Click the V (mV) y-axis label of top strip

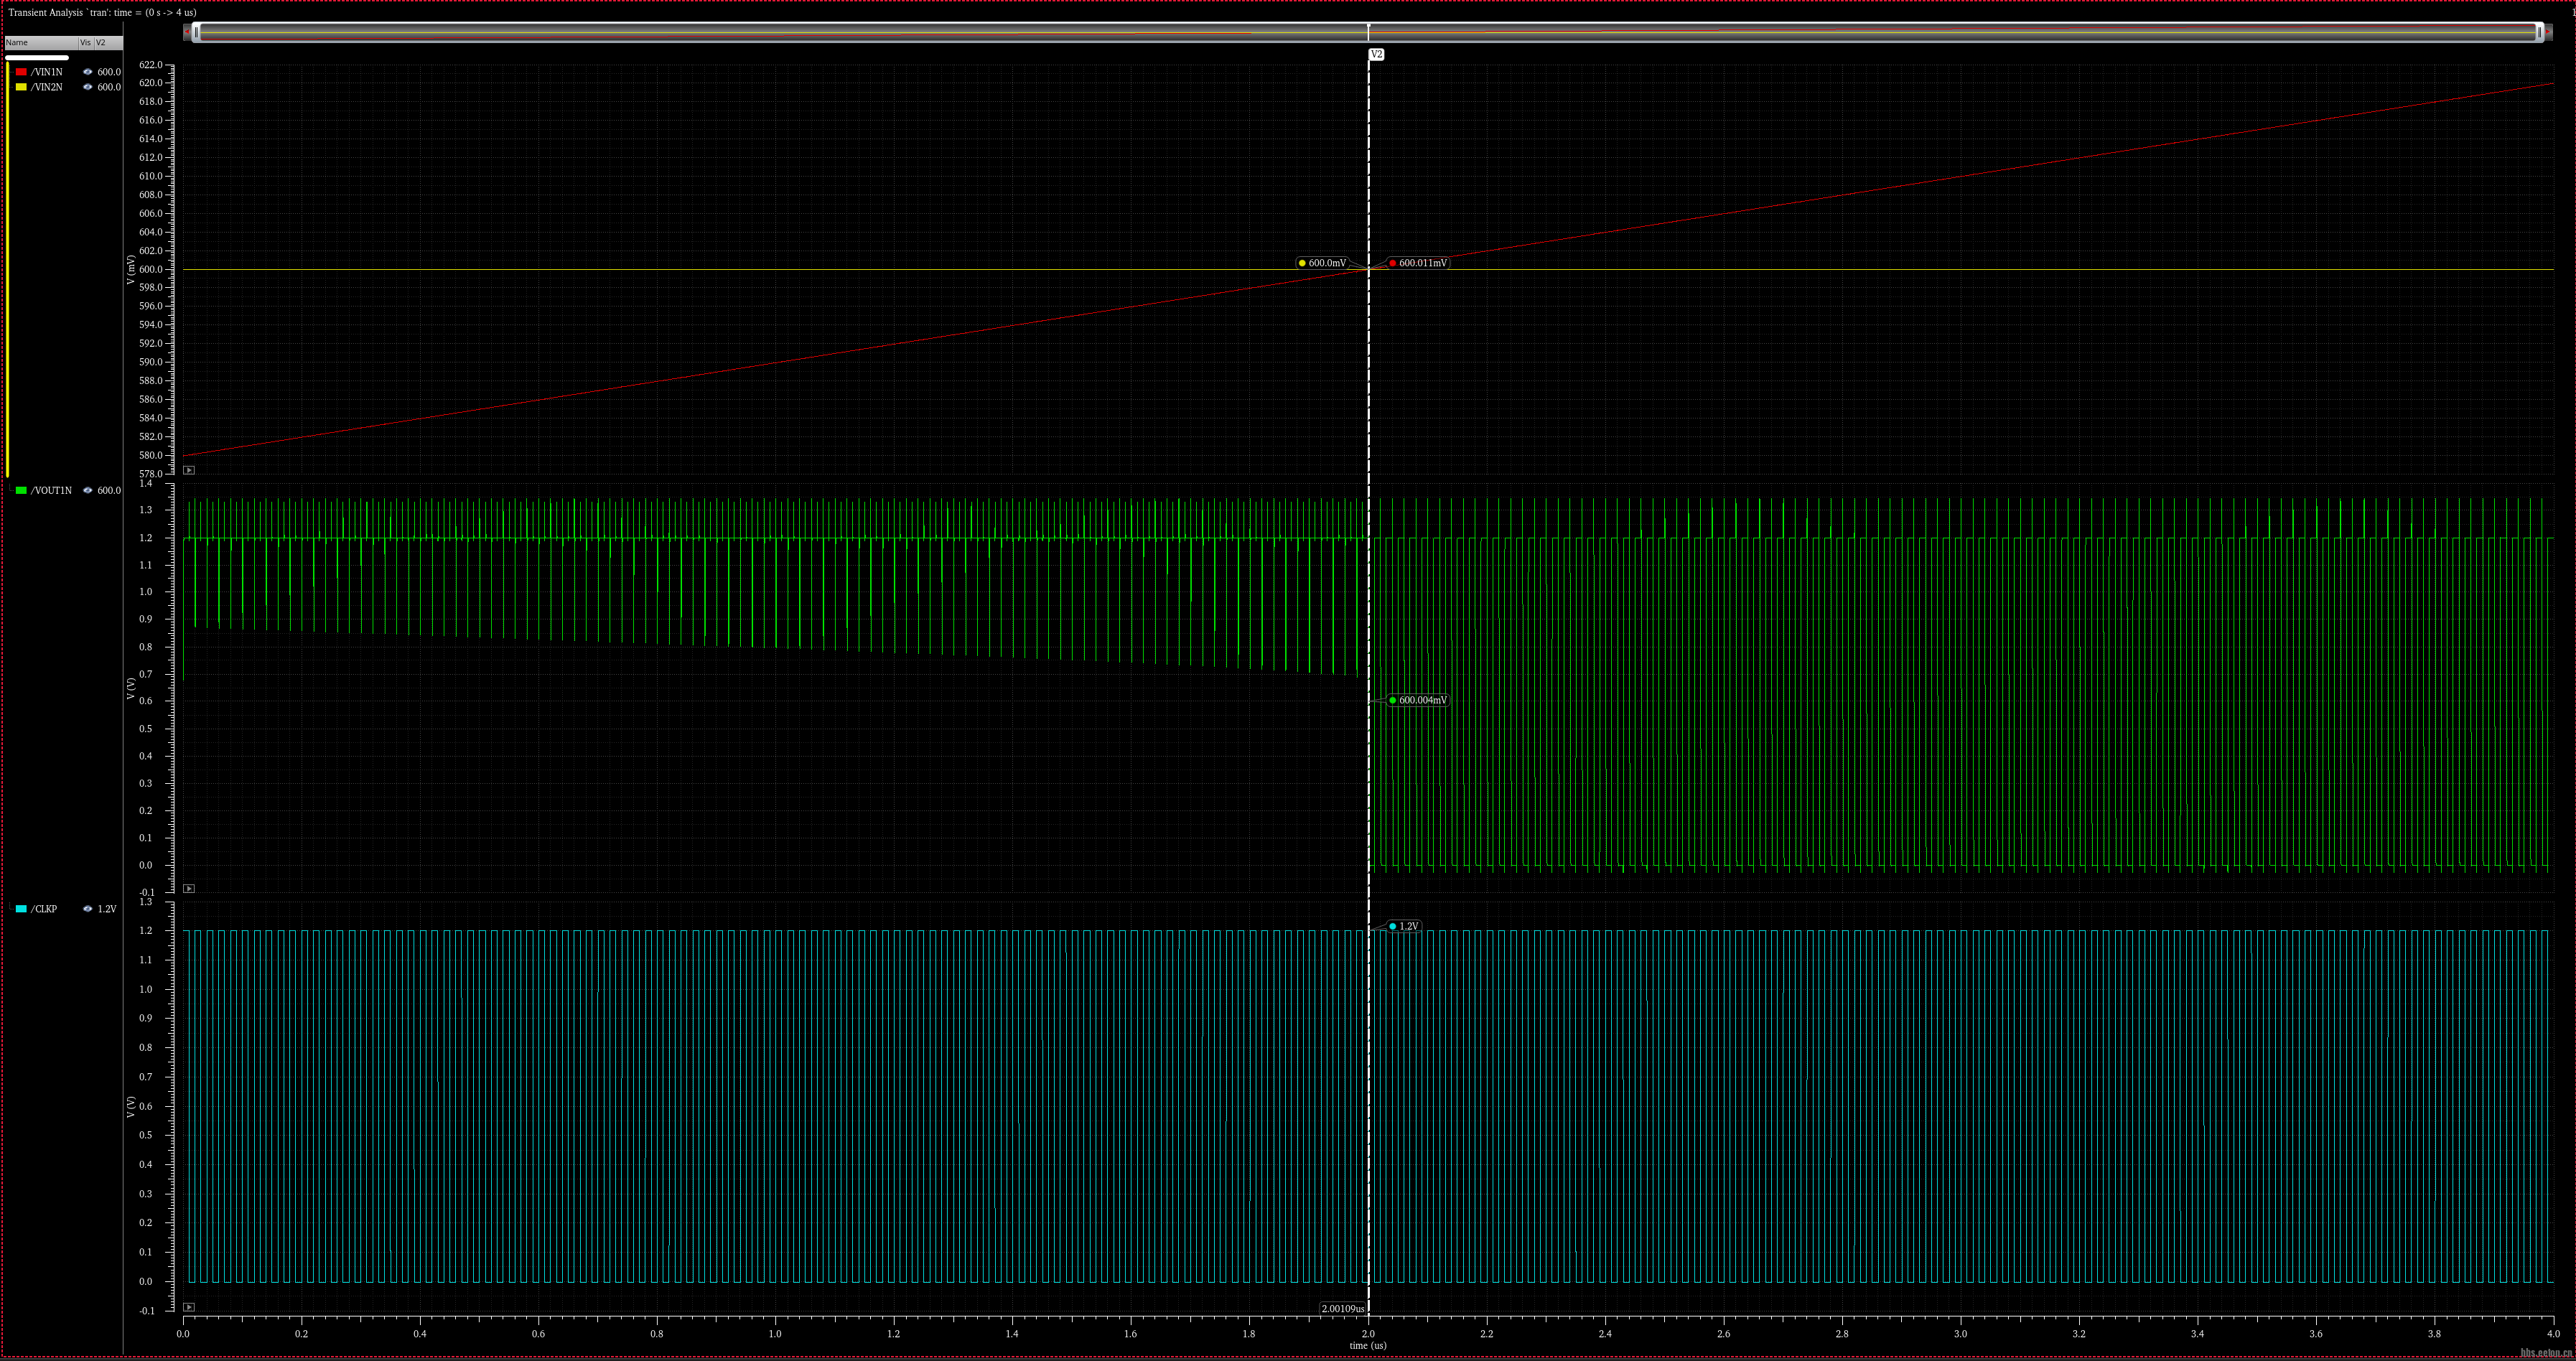pyautogui.click(x=131, y=269)
